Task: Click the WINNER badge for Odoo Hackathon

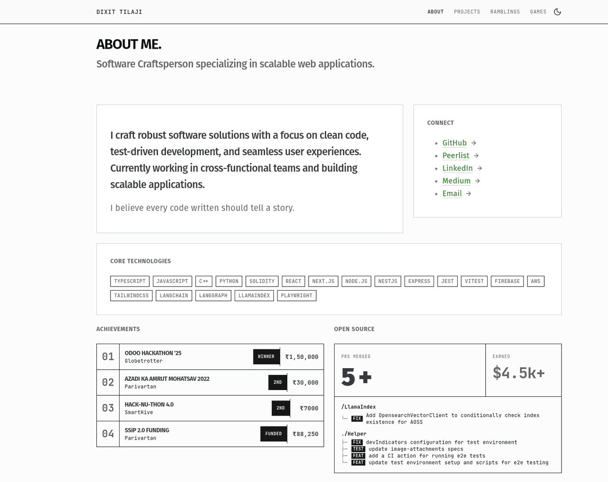Action: click(x=266, y=357)
